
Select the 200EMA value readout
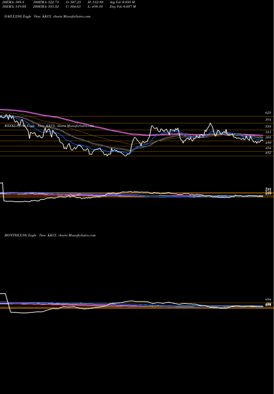click(46, 7)
